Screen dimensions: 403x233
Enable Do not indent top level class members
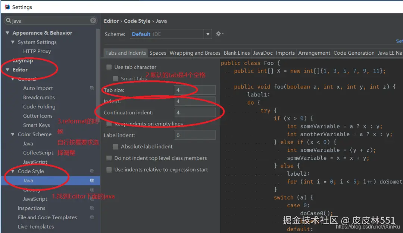(109, 158)
